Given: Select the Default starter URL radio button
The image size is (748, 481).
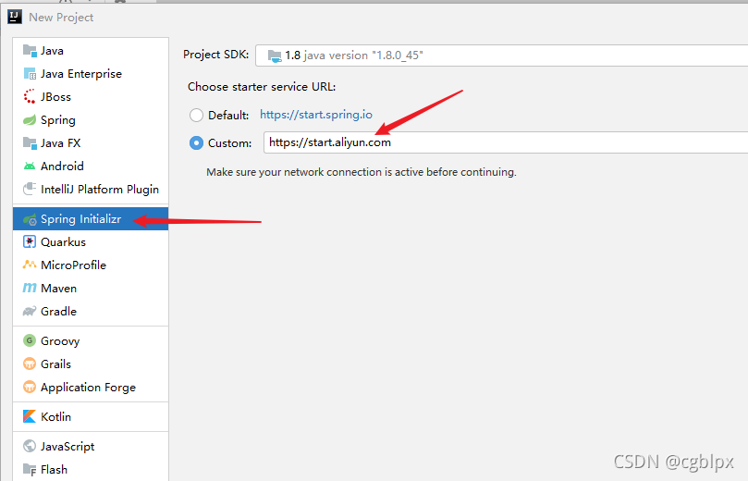Looking at the screenshot, I should [196, 115].
